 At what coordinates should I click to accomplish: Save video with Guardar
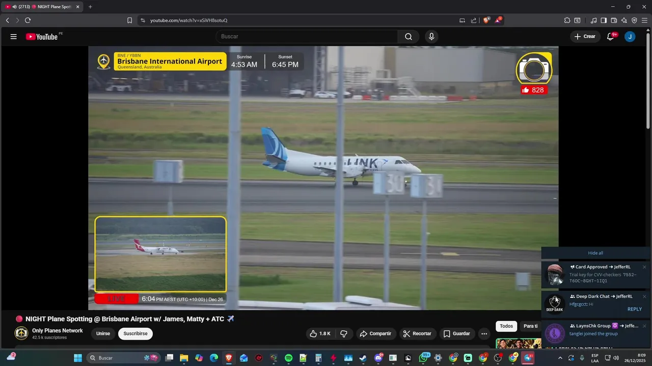[456, 333]
